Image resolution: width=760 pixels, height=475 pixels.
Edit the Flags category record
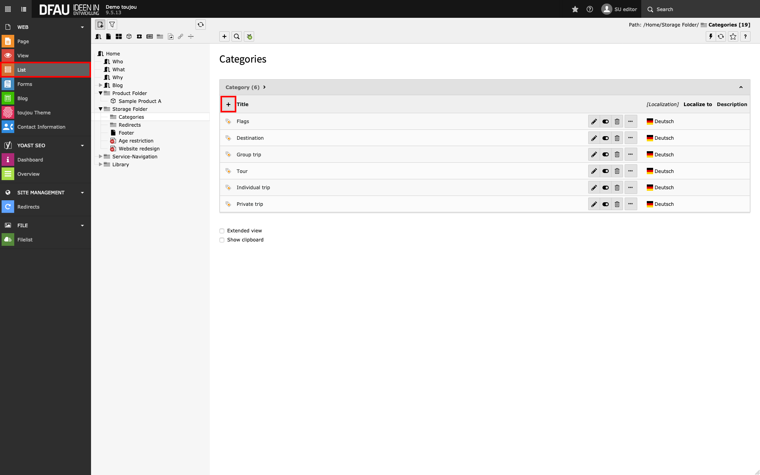coord(594,122)
